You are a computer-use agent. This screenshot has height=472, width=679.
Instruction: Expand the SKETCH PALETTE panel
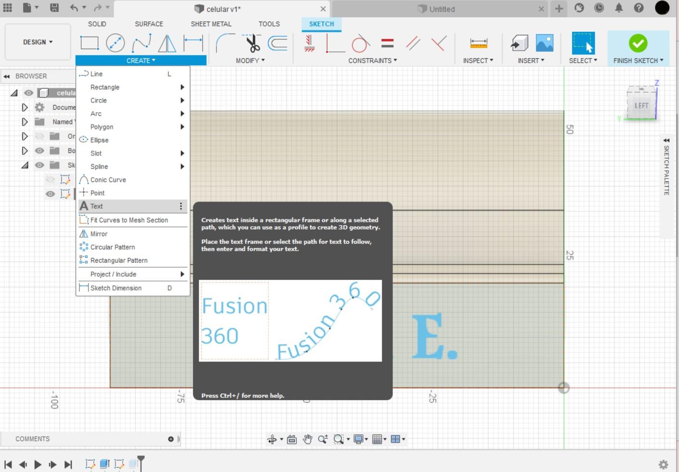coord(666,140)
